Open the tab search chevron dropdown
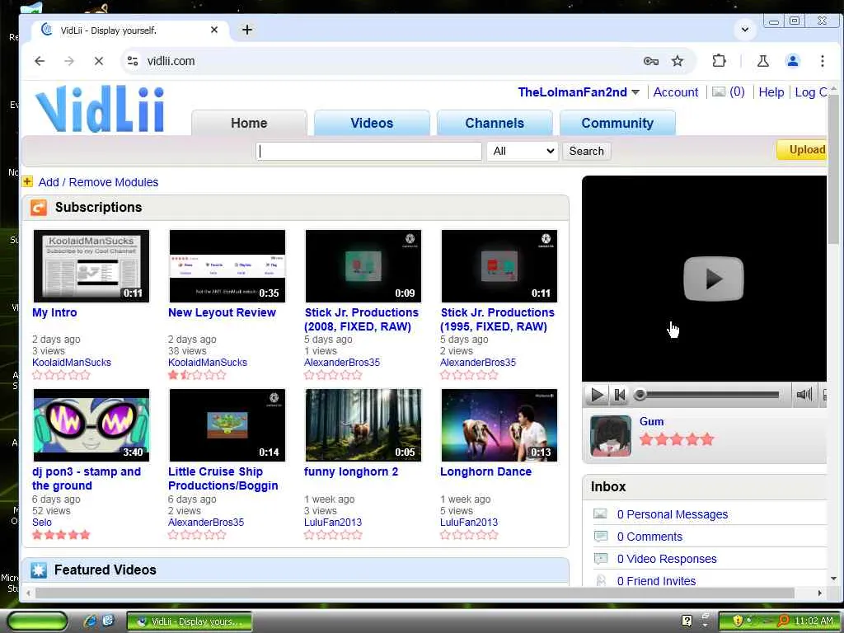The width and height of the screenshot is (844, 633). tap(745, 30)
